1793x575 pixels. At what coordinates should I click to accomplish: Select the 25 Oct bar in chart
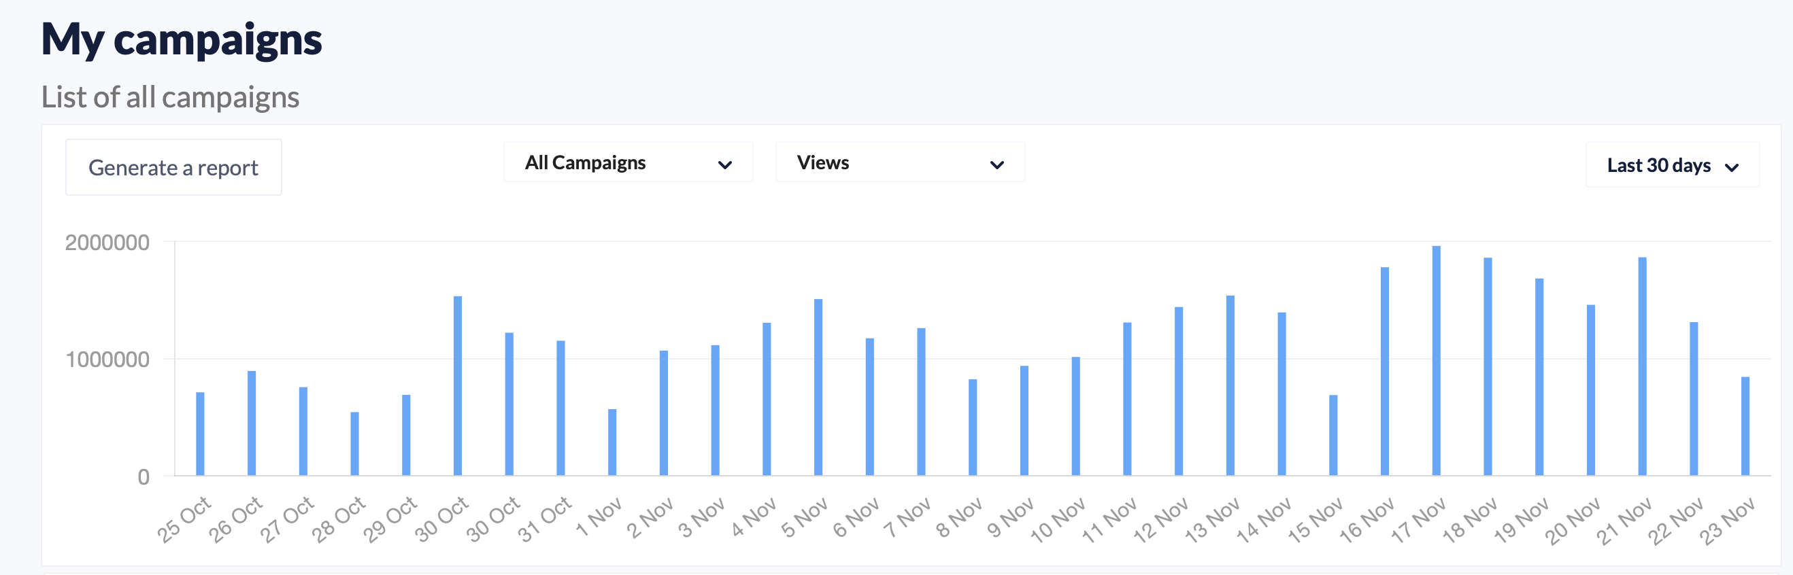[x=200, y=434]
